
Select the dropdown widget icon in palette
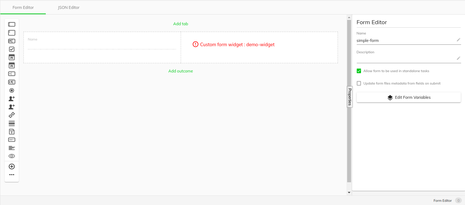[12, 74]
